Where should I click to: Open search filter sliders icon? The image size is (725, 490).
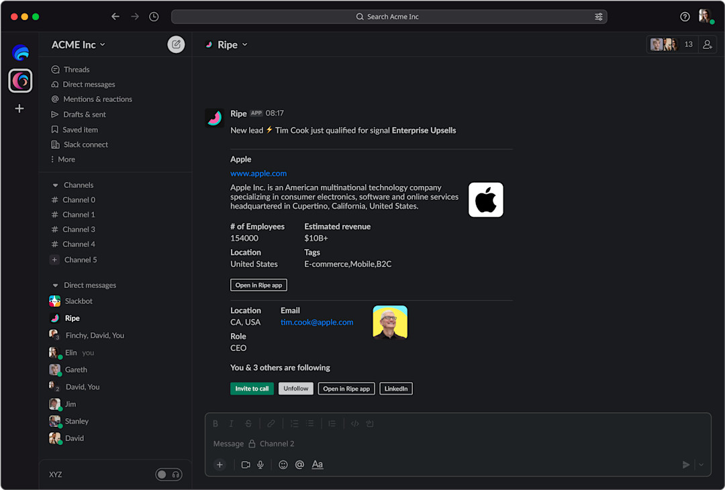pyautogui.click(x=598, y=17)
